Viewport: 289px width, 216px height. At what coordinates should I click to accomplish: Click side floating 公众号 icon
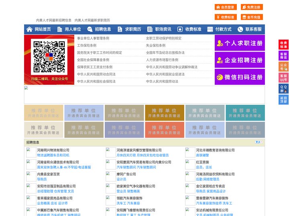tap(283, 67)
